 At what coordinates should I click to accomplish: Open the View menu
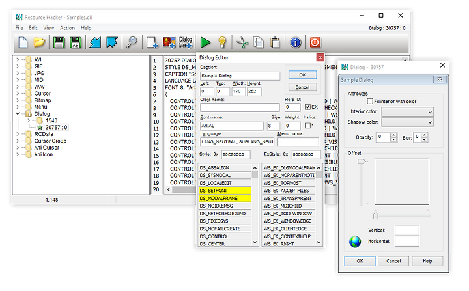tap(48, 28)
